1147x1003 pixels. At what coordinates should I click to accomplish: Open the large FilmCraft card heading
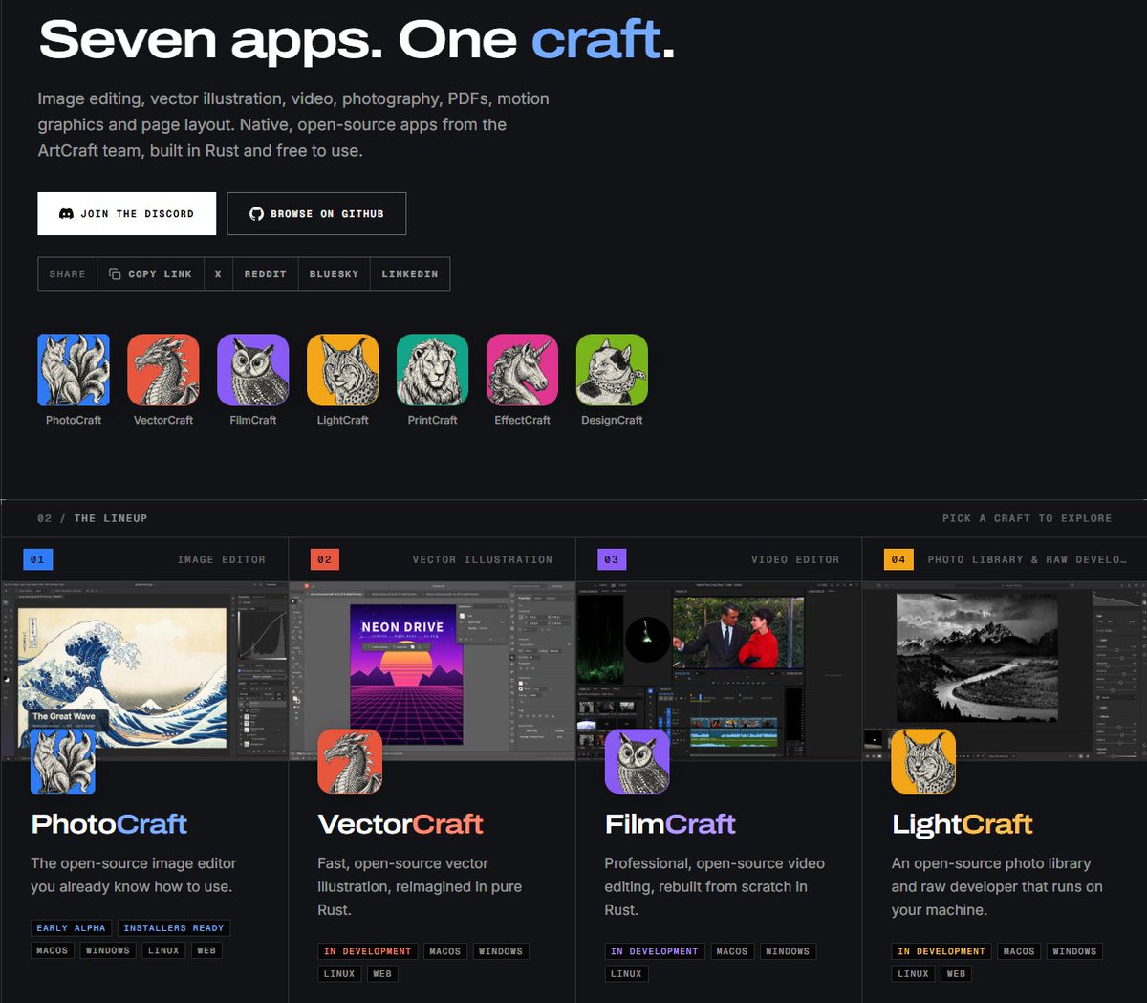pyautogui.click(x=670, y=824)
